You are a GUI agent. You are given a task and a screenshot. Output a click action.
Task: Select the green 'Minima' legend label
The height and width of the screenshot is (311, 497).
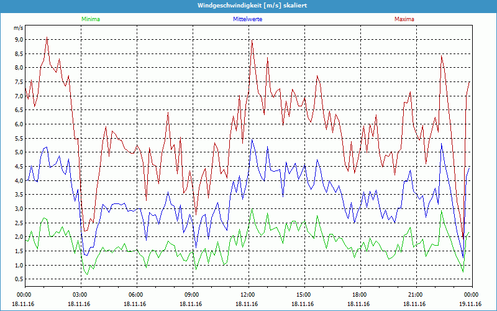tap(91, 19)
